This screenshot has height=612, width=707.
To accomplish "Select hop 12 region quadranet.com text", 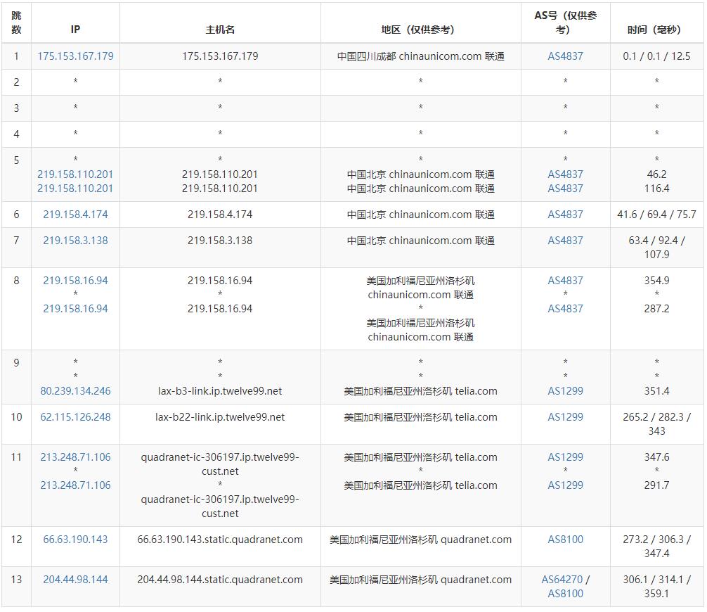I will [476, 540].
